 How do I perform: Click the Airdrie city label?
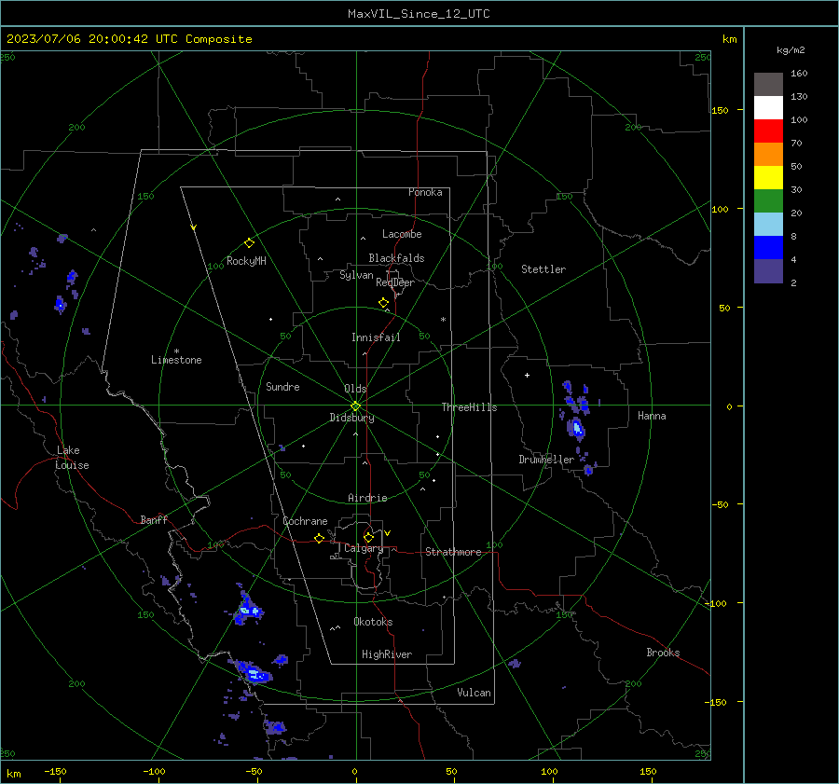[x=367, y=498]
